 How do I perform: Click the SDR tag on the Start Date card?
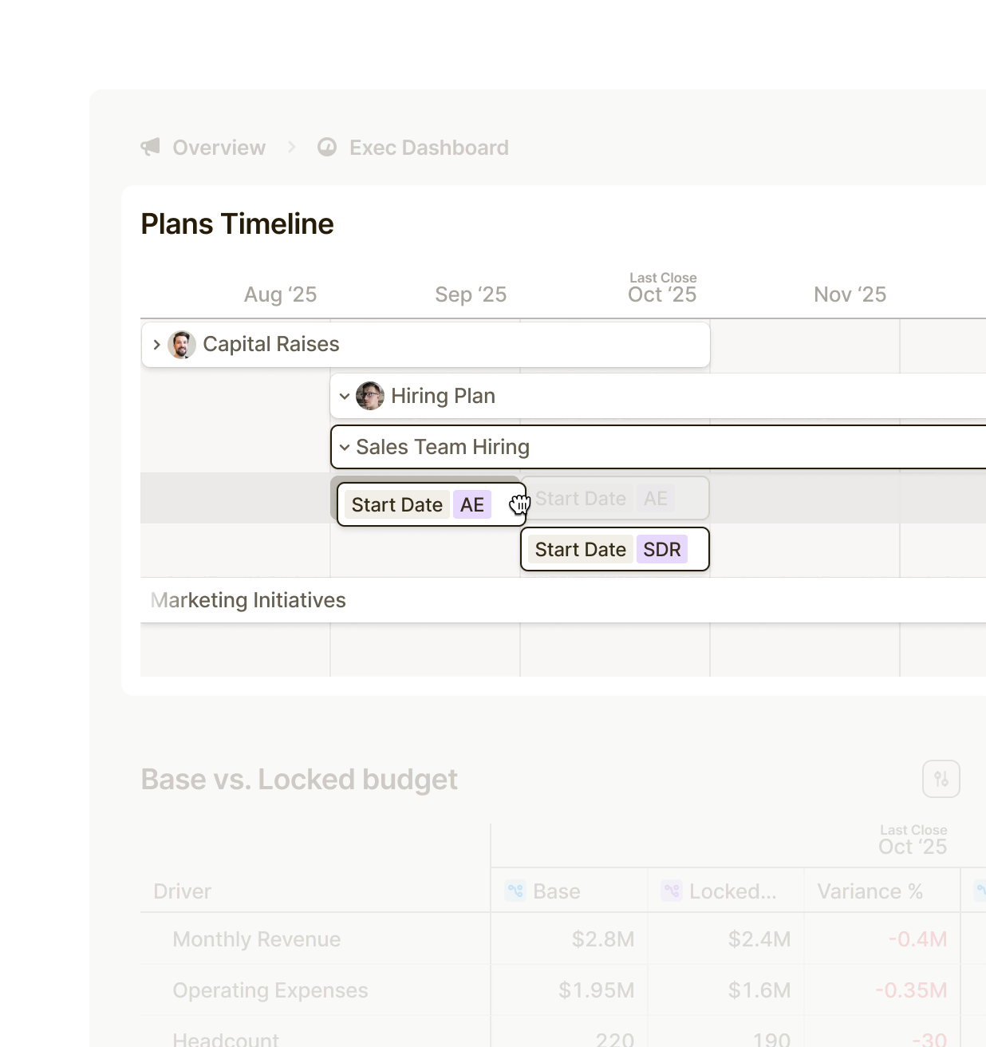pos(662,549)
